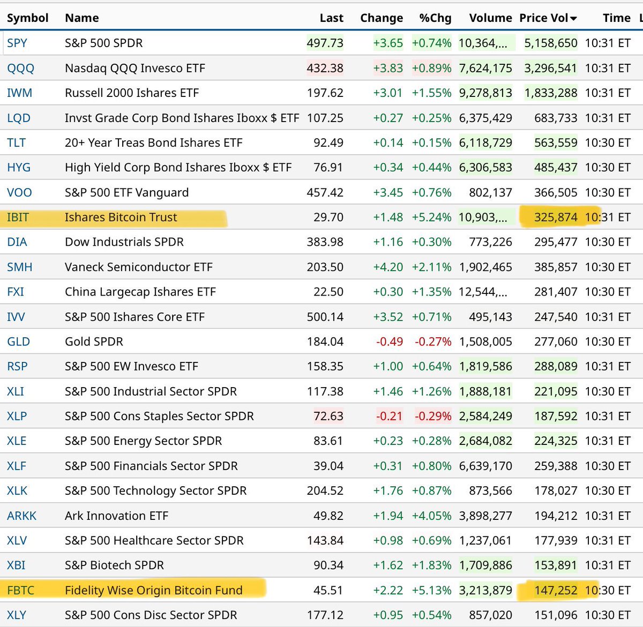
Task: Click 'Dow Industrials SPDR' name
Action: pyautogui.click(x=124, y=242)
